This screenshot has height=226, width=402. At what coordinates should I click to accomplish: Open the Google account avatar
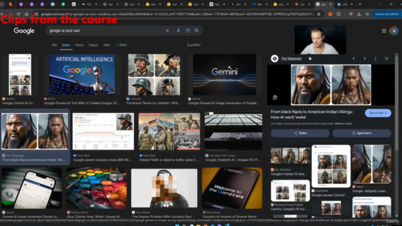394,31
